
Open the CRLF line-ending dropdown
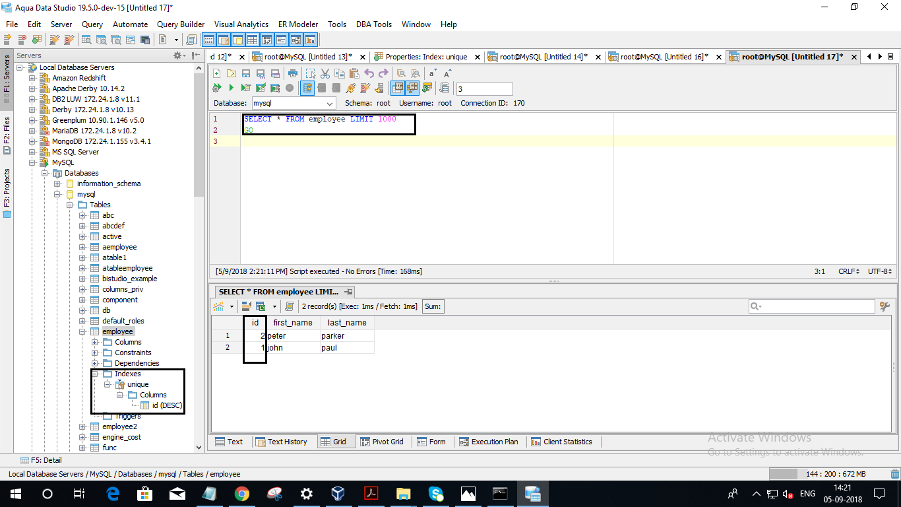[848, 271]
